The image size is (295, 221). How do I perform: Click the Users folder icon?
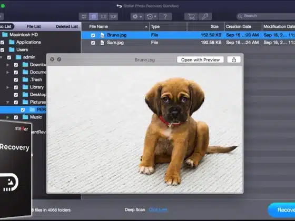[12, 49]
